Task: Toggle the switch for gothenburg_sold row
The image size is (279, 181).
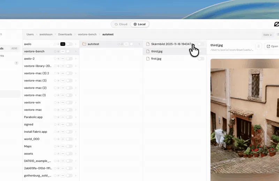Action: click(69, 175)
